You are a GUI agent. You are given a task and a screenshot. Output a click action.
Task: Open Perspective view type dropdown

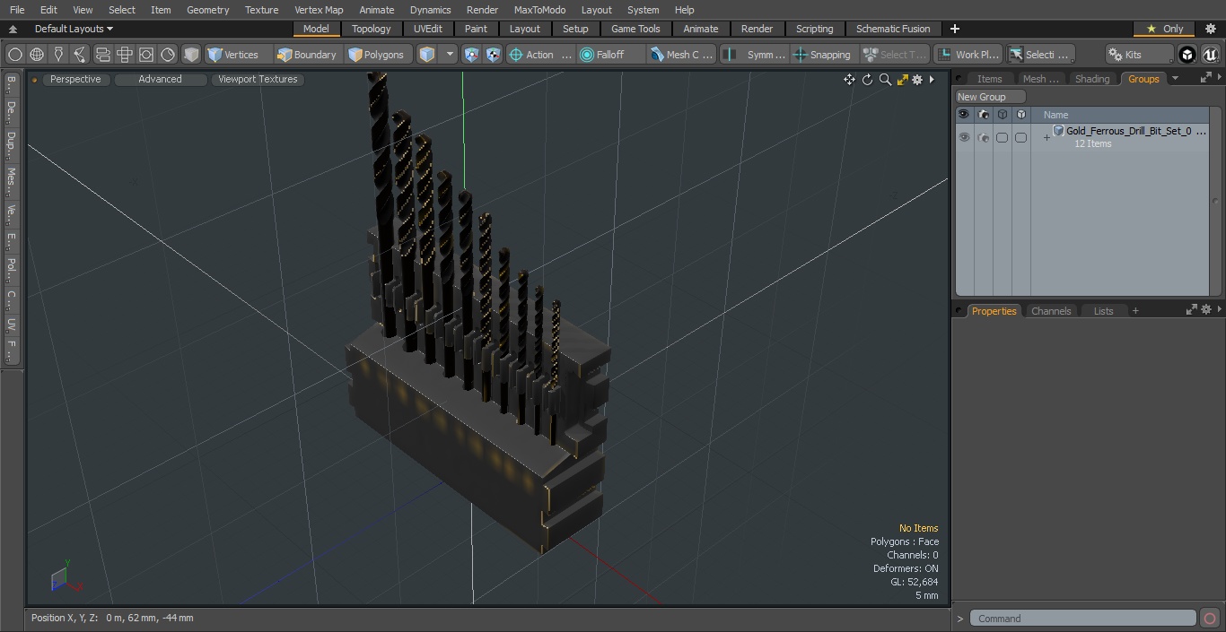pos(75,80)
